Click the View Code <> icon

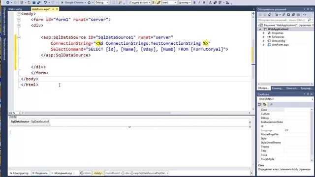[305, 15]
